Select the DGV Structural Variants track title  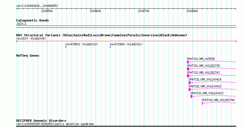[102, 35]
